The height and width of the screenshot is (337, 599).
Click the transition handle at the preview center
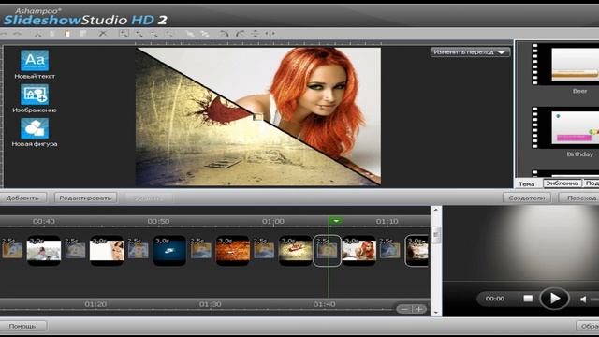[258, 116]
